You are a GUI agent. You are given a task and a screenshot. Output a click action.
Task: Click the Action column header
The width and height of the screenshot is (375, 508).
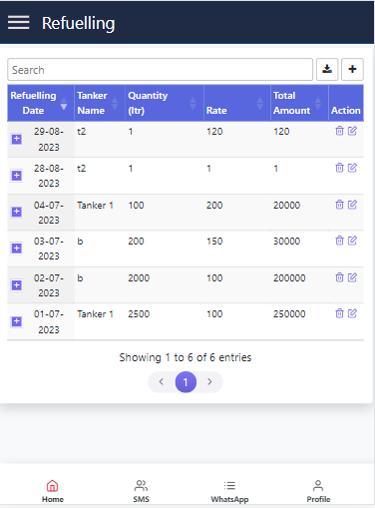coord(346,103)
